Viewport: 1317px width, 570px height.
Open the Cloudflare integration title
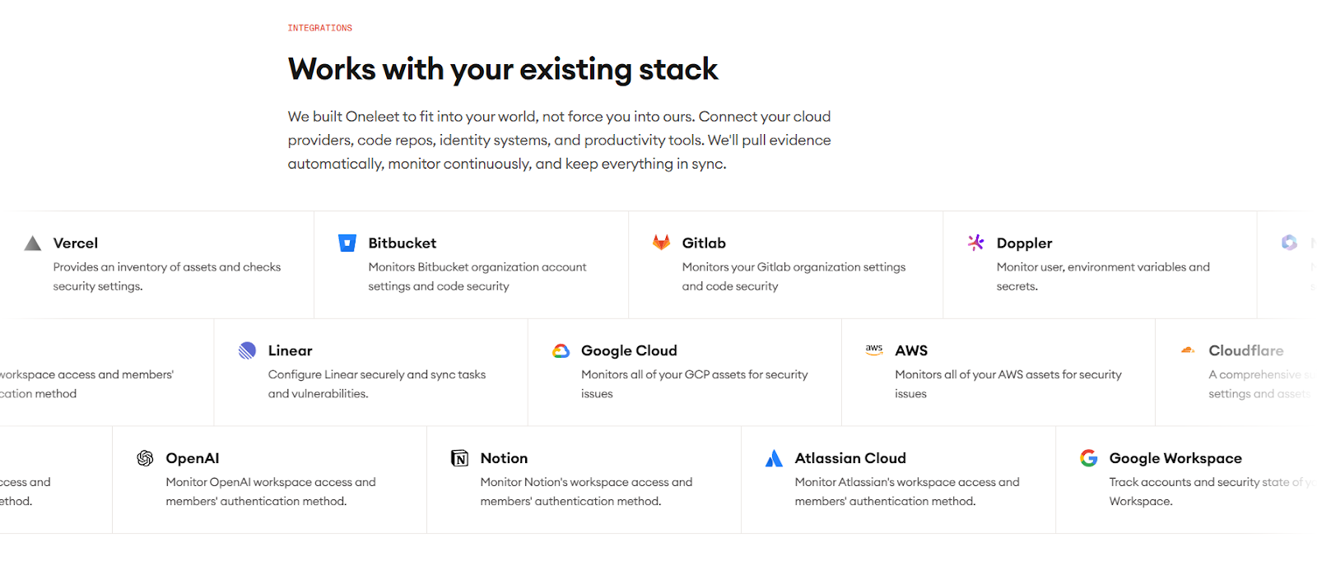coord(1246,351)
